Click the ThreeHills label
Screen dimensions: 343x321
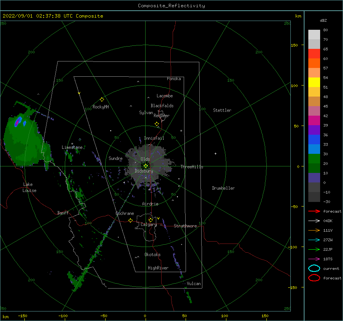pyautogui.click(x=192, y=167)
